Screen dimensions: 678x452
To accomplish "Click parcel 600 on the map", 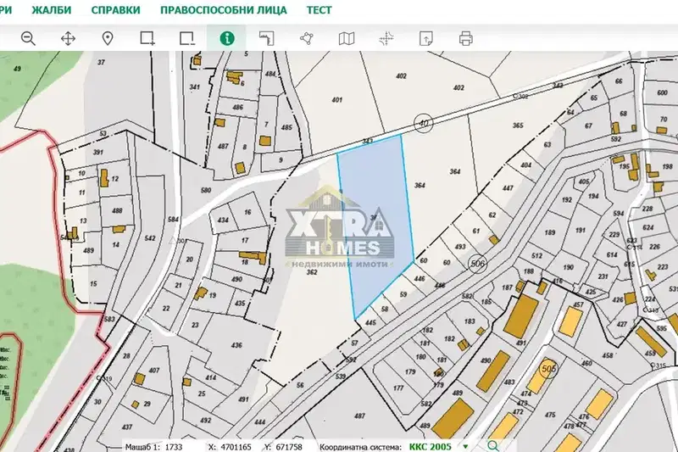I will [662, 92].
